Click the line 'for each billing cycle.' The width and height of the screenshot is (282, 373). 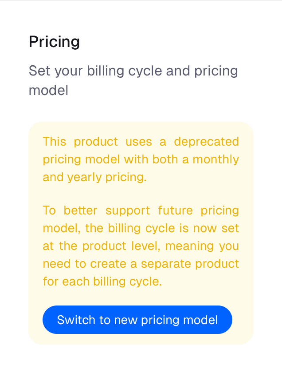(102, 282)
